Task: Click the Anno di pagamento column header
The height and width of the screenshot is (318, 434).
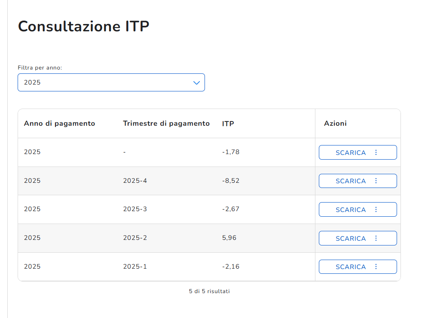Action: [x=59, y=124]
